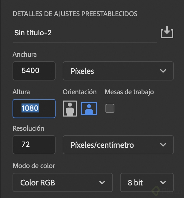Select portrait orientation icon
Viewport: 184px width, 198px height.
click(x=70, y=108)
